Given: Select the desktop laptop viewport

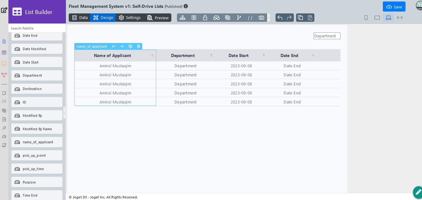Looking at the screenshot, I should (x=388, y=18).
